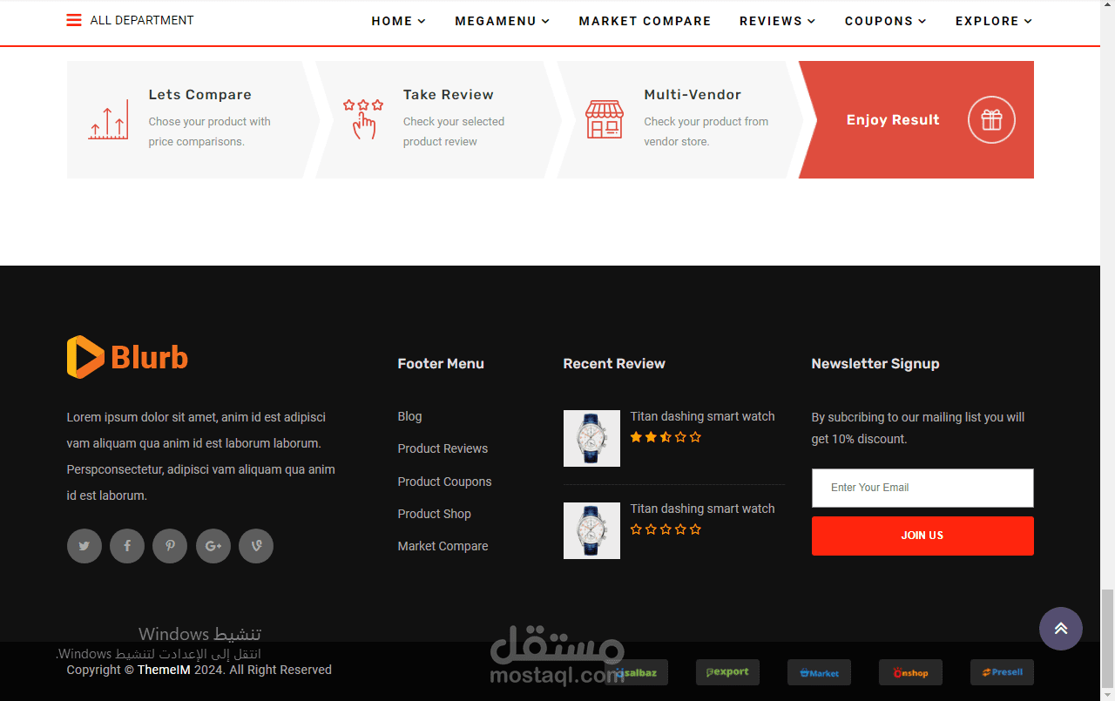The height and width of the screenshot is (701, 1115).
Task: Open the Pinterest social icon
Action: click(170, 546)
